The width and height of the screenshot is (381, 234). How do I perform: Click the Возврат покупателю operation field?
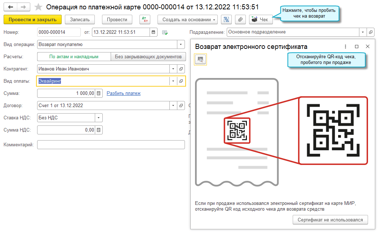click(107, 45)
